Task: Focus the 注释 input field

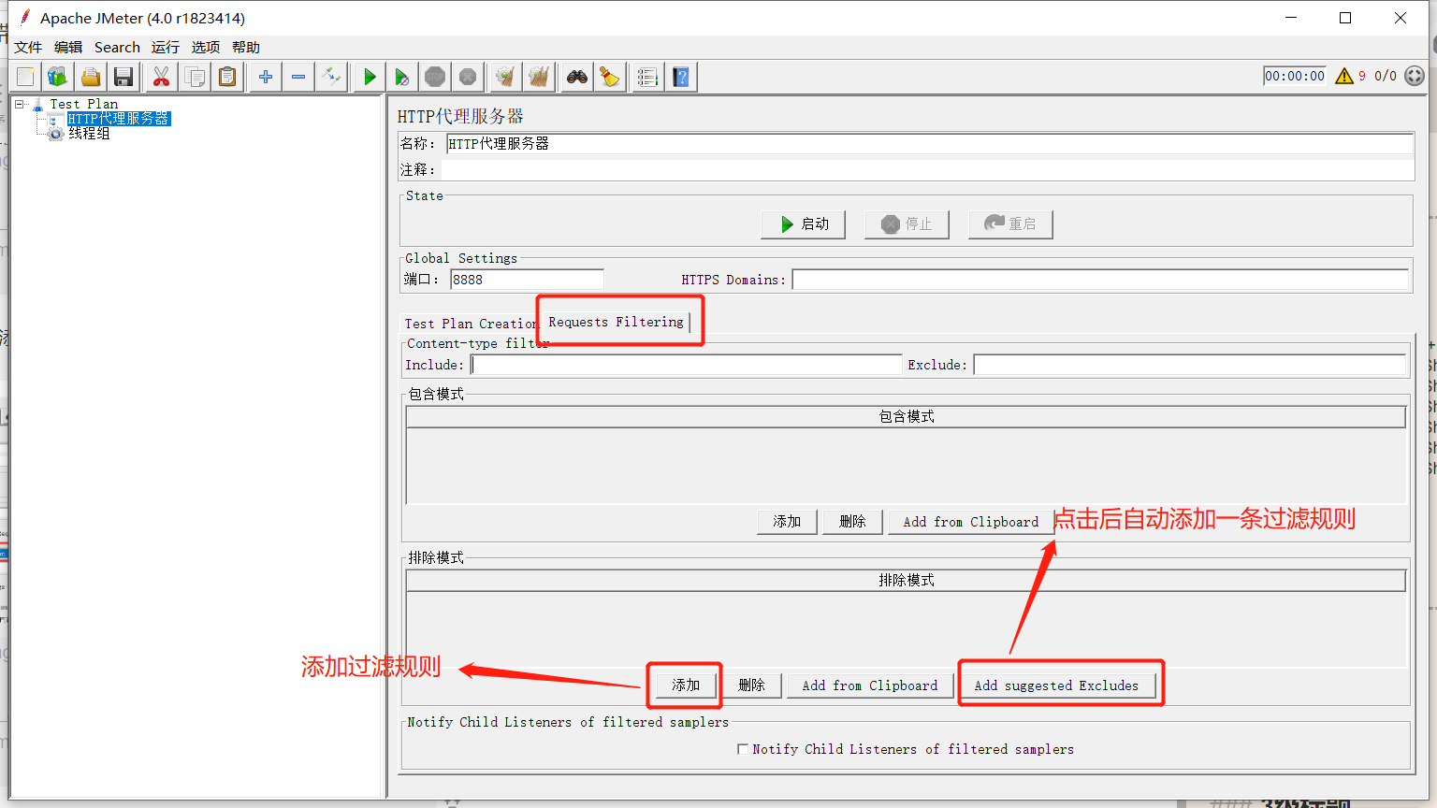Action: (x=927, y=170)
